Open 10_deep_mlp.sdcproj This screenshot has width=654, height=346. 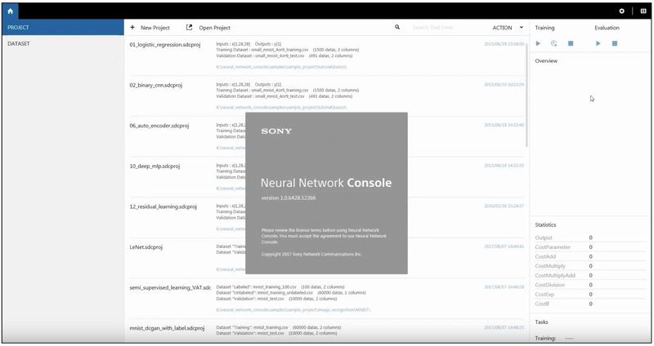(x=155, y=166)
